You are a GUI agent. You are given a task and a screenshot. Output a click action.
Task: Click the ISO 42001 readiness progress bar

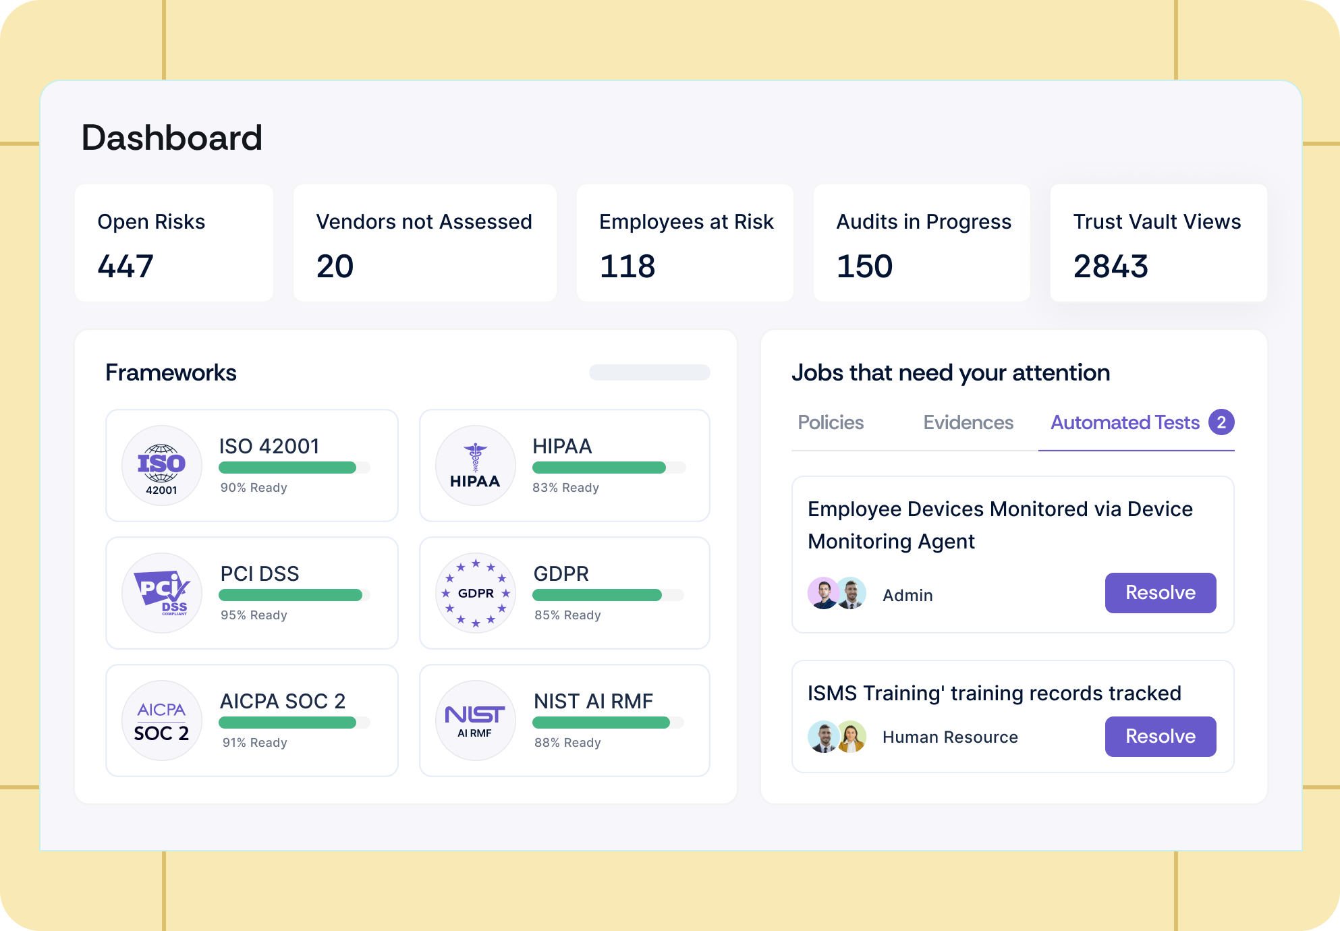pyautogui.click(x=294, y=468)
